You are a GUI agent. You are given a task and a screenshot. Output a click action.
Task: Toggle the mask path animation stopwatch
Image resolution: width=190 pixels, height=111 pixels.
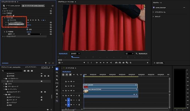(8, 20)
